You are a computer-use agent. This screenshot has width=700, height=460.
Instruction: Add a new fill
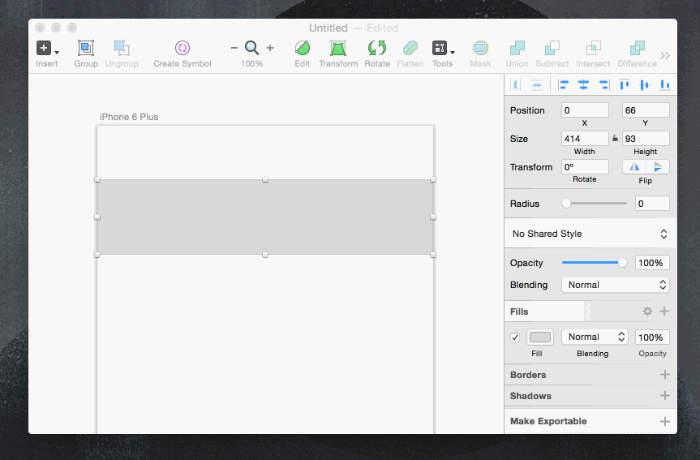pyautogui.click(x=664, y=312)
